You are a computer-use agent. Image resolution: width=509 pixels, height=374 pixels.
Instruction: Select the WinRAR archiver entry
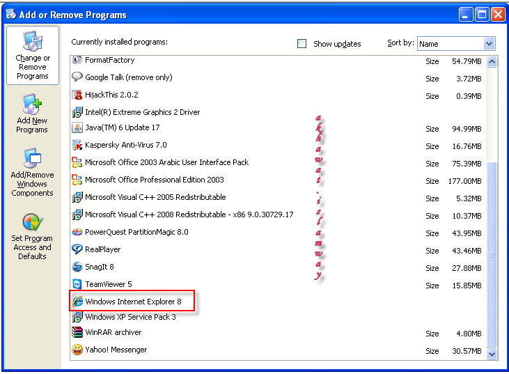click(x=279, y=332)
